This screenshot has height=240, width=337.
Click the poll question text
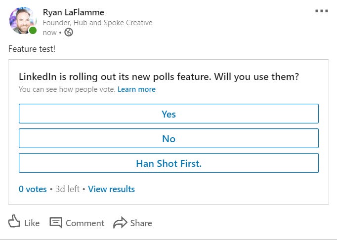[x=159, y=77]
